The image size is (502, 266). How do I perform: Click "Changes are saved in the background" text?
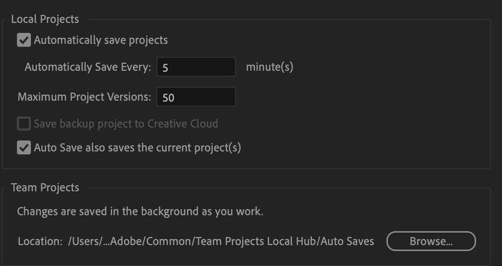(x=140, y=212)
